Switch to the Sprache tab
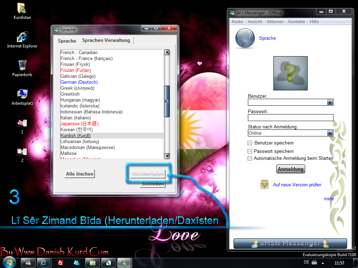 coord(67,41)
